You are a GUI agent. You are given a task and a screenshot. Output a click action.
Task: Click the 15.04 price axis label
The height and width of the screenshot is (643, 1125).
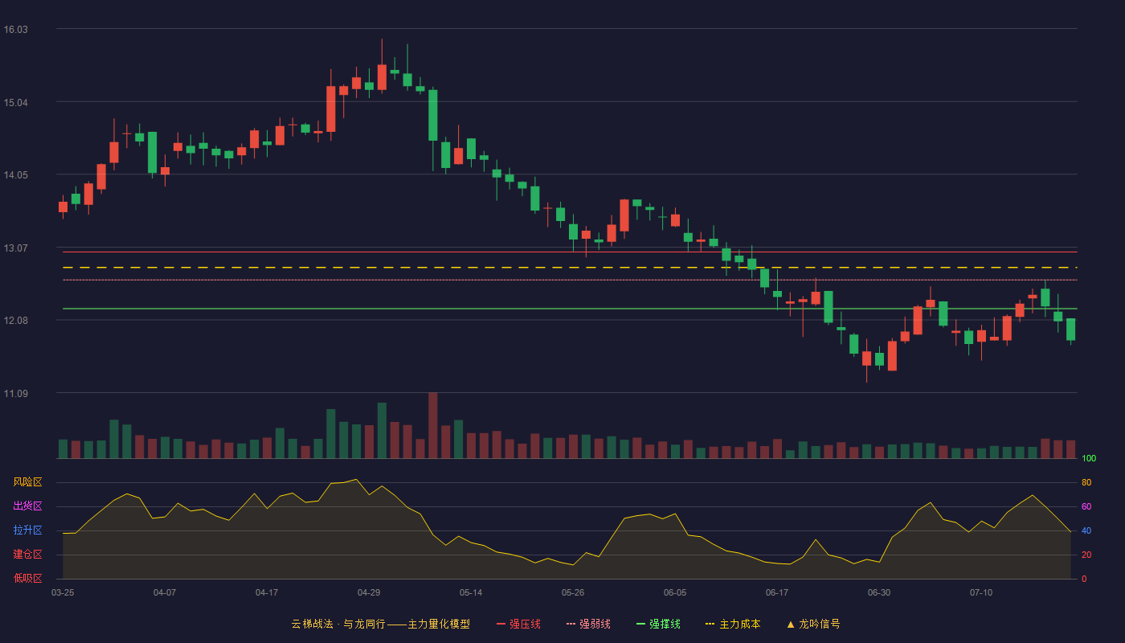16,103
